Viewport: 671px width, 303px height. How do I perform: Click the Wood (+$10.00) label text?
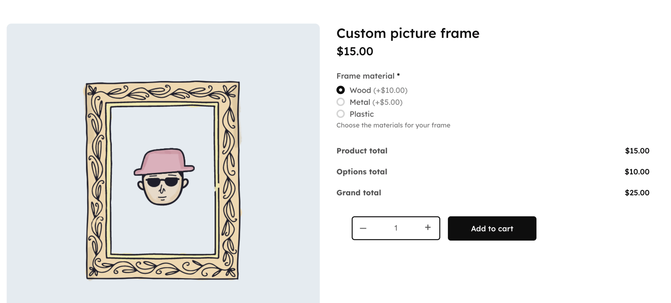pos(378,90)
